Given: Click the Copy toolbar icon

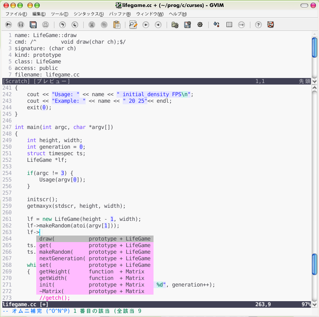Looking at the screenshot, I should (104, 25).
